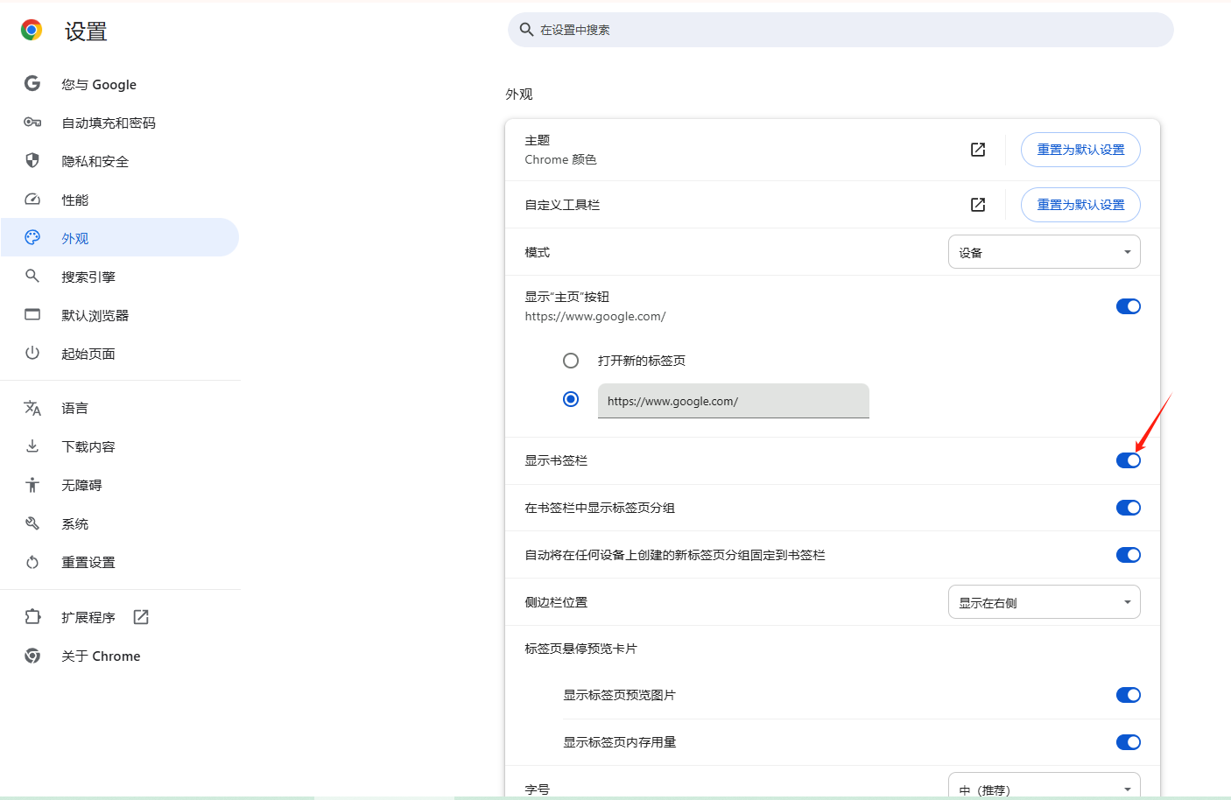The width and height of the screenshot is (1231, 800).
Task: Click 重置为默认设置 button for 主题
Action: [x=1080, y=150]
